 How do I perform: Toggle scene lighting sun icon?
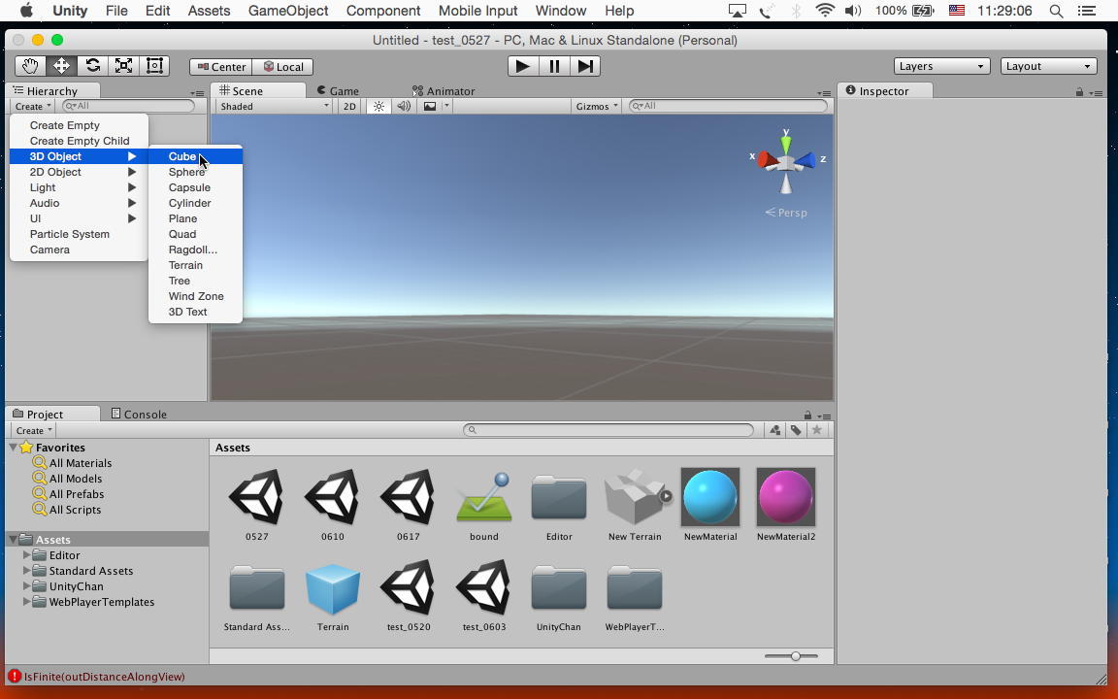(378, 106)
